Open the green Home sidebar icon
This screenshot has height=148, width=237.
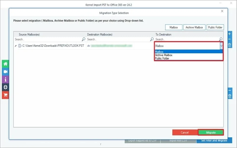(x=5, y=64)
